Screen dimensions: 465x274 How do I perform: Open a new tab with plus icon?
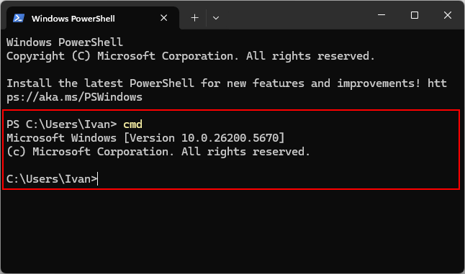194,18
